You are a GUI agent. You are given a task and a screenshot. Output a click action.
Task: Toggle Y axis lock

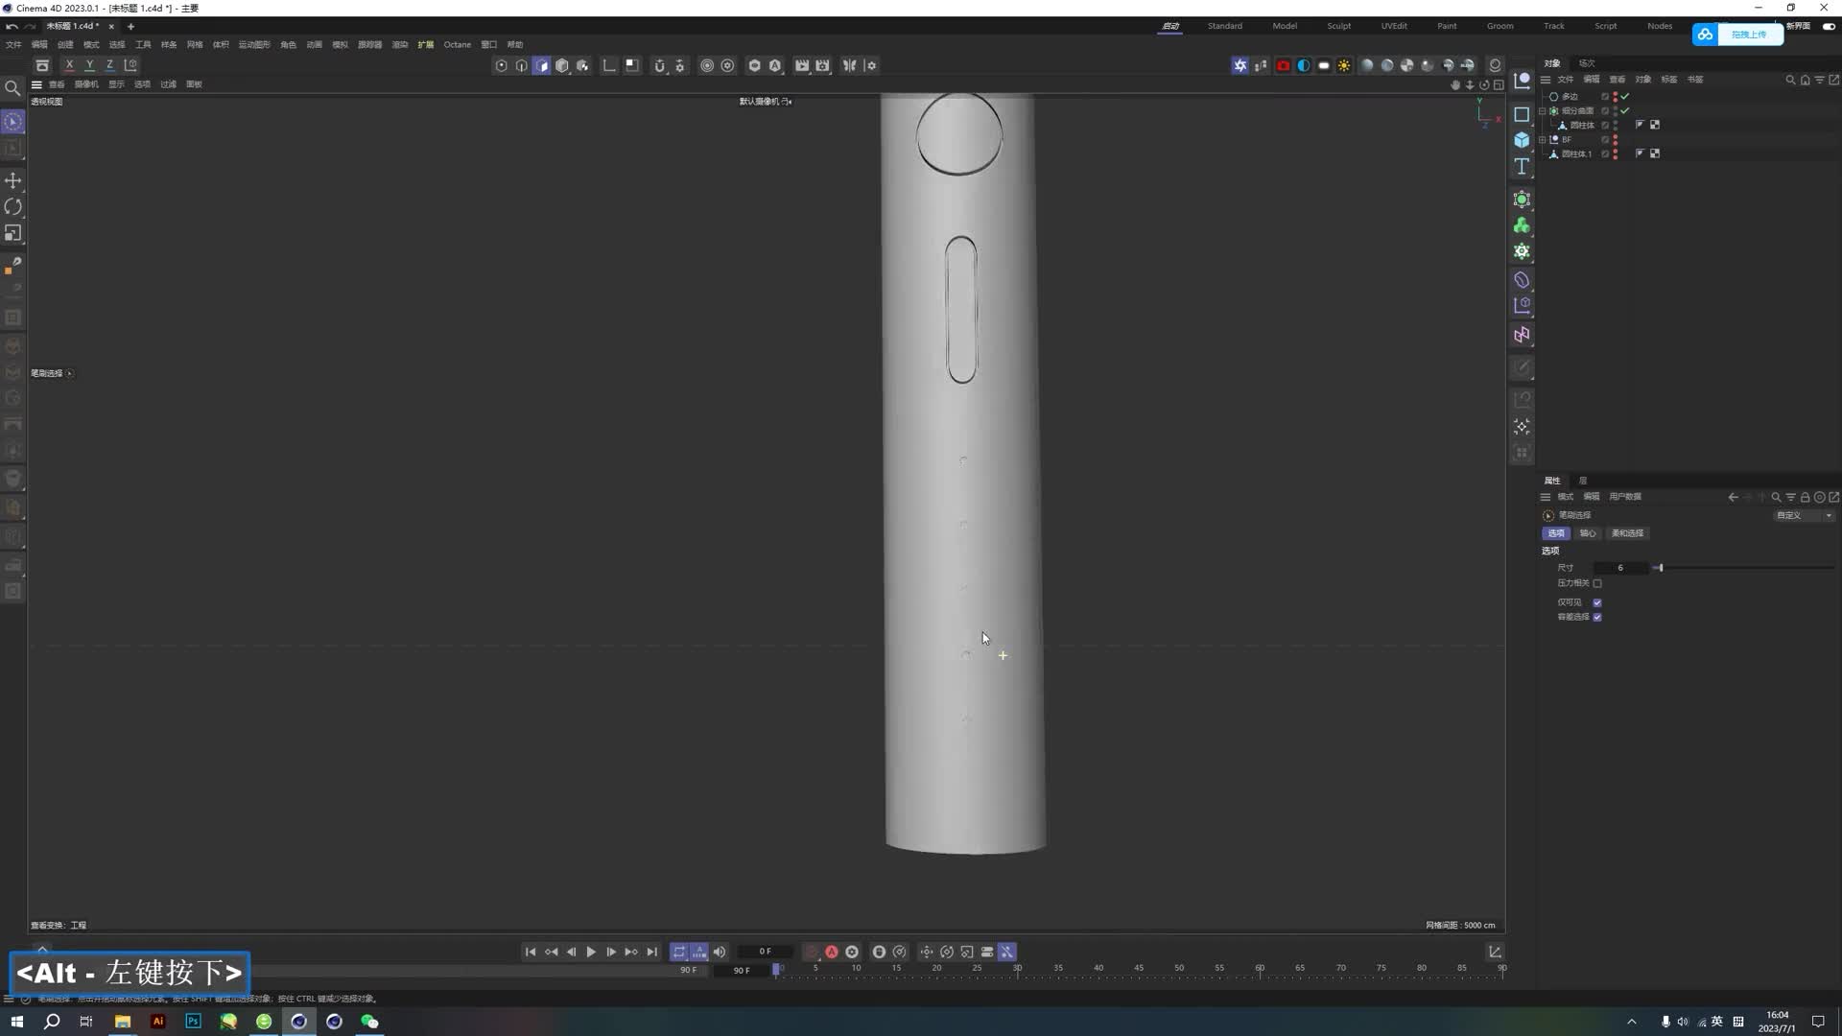click(89, 65)
